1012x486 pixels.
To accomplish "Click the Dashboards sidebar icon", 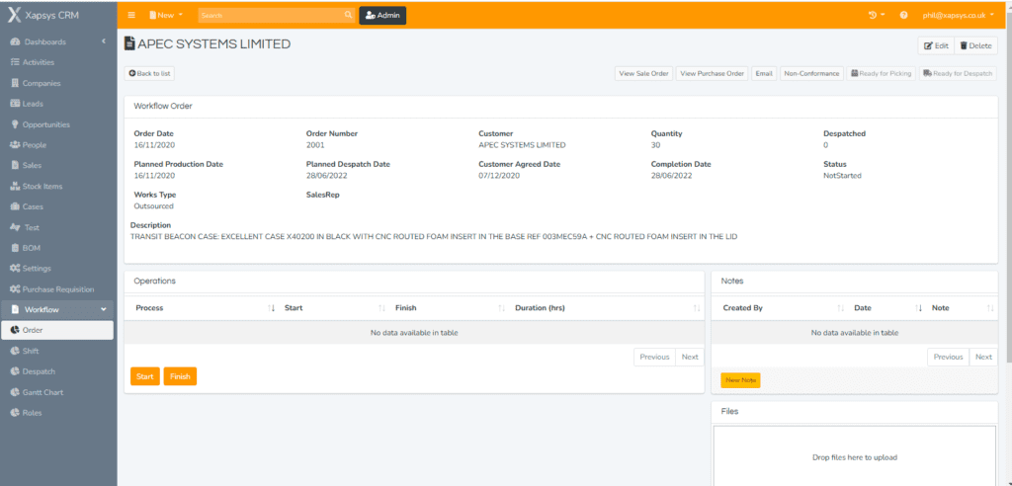I will [15, 41].
